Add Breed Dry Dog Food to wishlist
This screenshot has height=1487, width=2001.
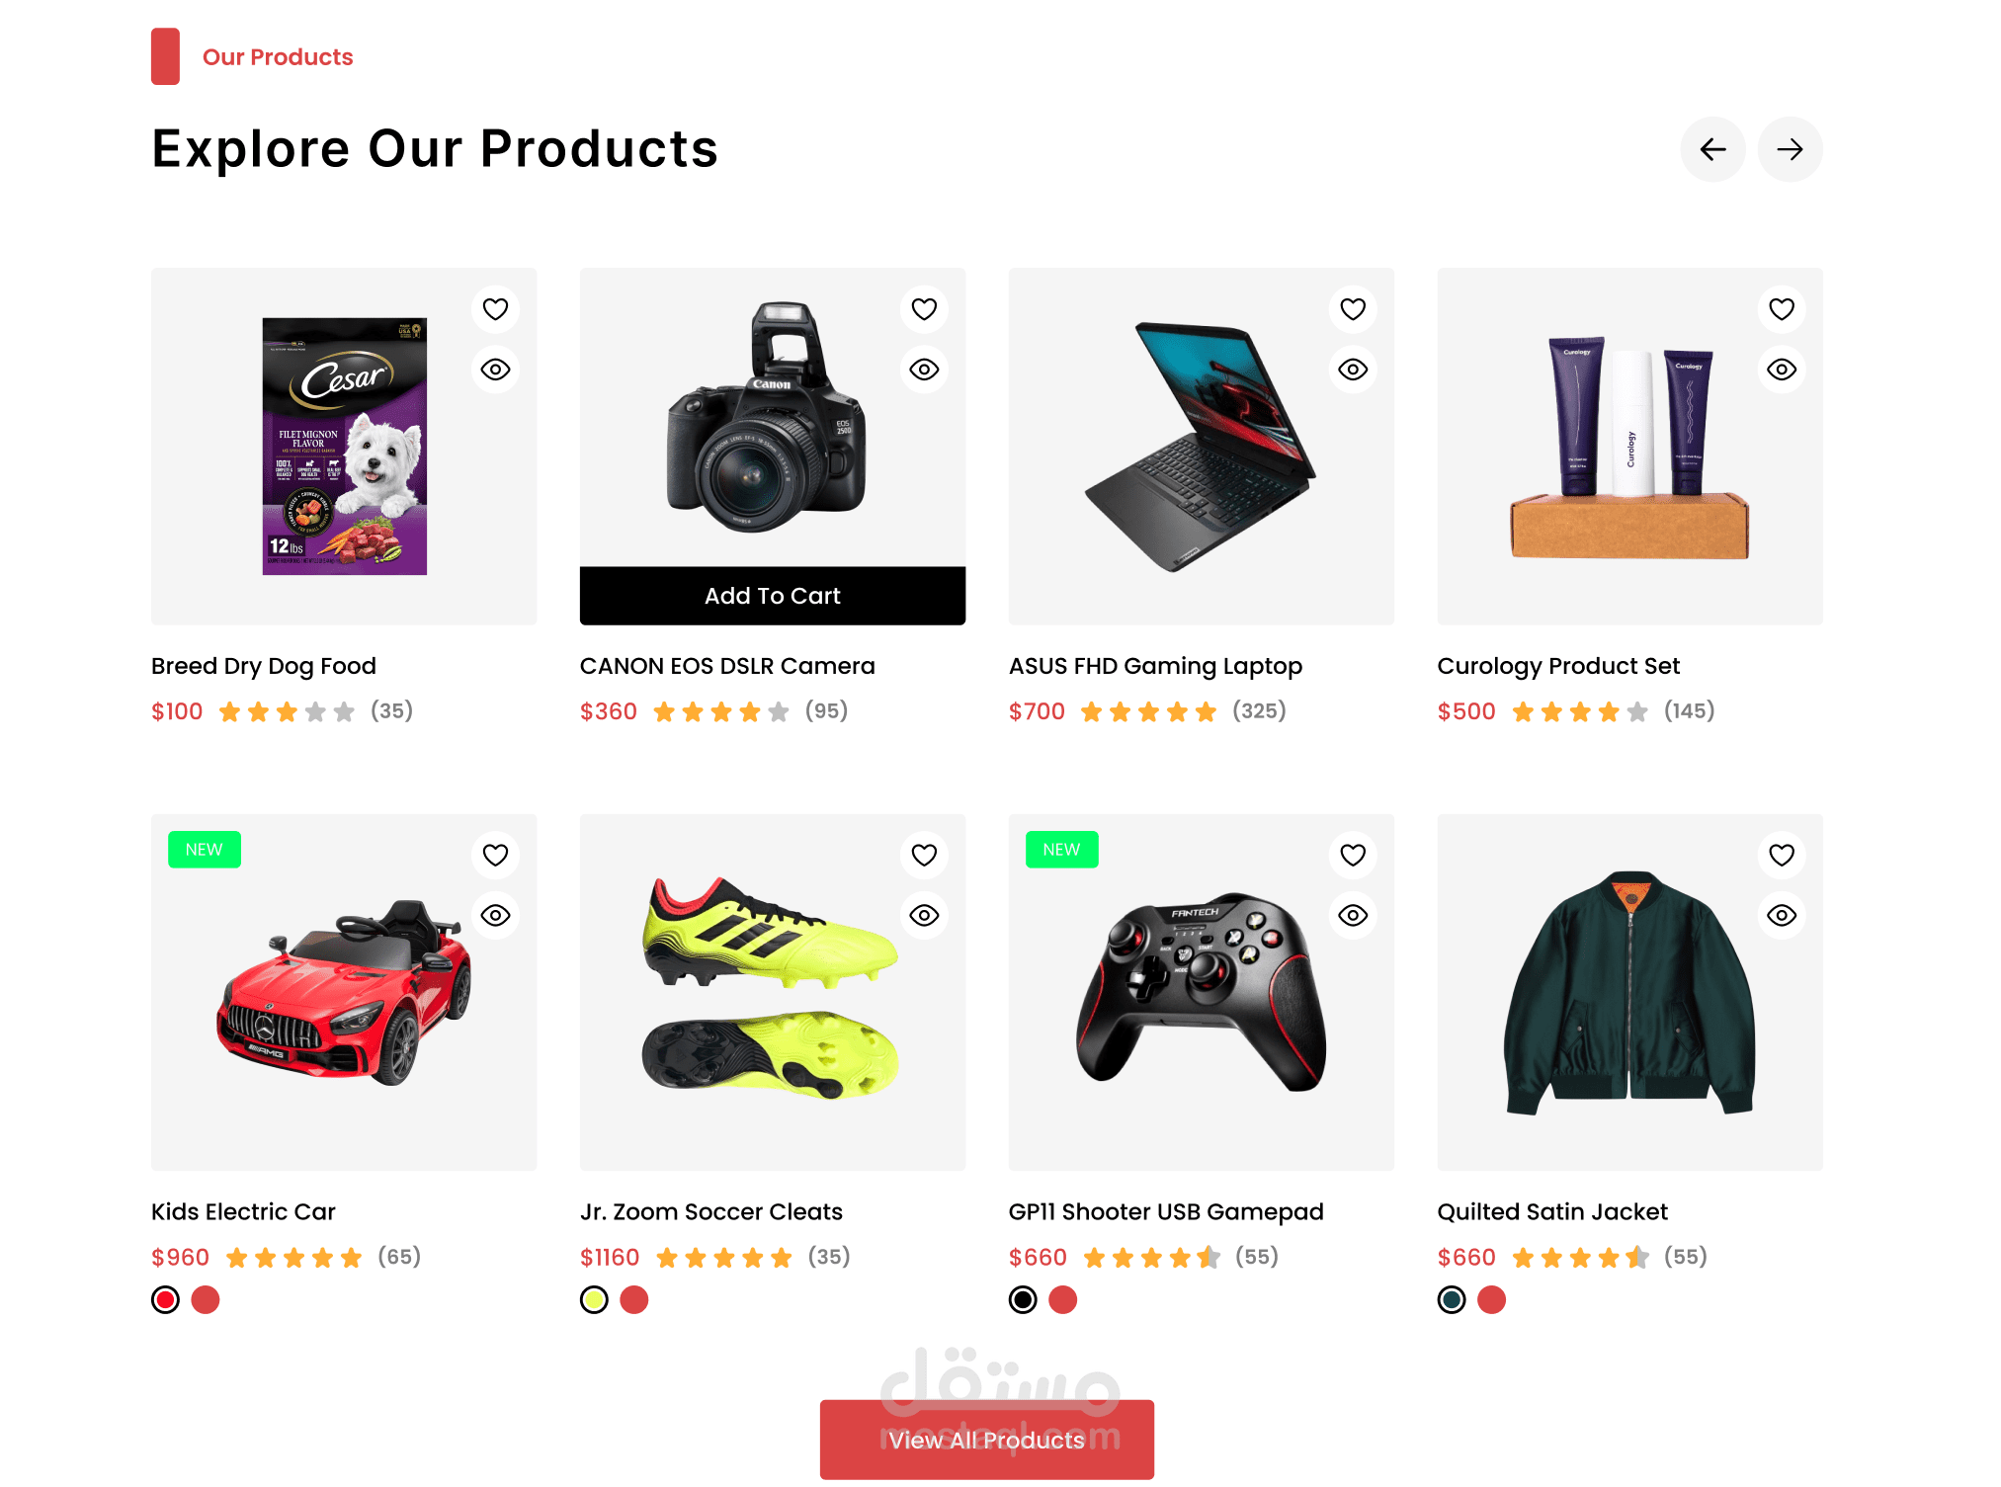(495, 309)
